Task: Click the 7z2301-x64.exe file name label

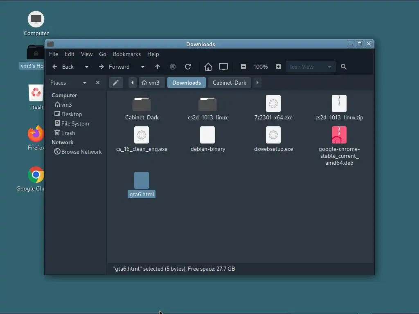Action: coord(273,117)
